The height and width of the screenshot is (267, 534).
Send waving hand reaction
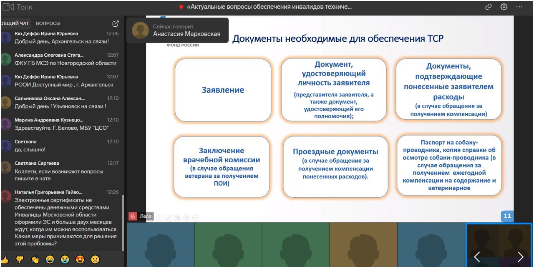[x=35, y=259]
